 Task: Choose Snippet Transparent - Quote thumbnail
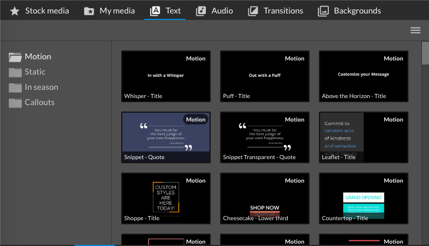(x=264, y=137)
